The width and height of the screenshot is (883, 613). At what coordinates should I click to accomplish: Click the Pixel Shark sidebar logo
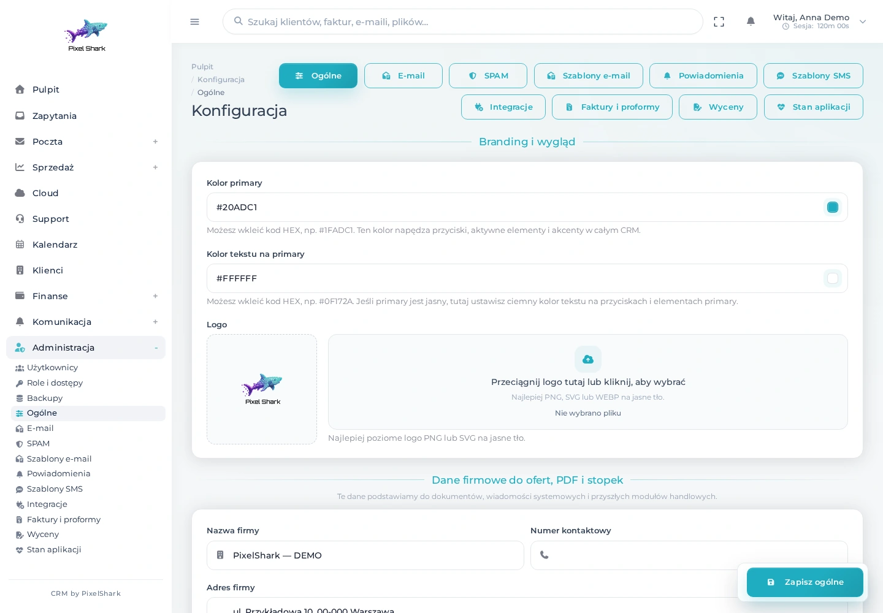click(x=86, y=36)
